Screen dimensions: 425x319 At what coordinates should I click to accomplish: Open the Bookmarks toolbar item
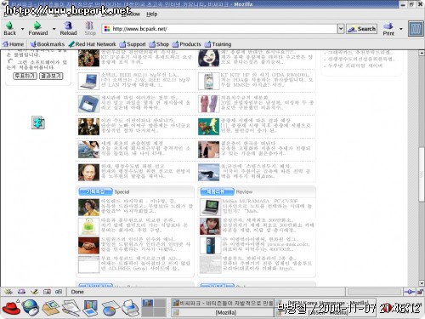pyautogui.click(x=48, y=44)
